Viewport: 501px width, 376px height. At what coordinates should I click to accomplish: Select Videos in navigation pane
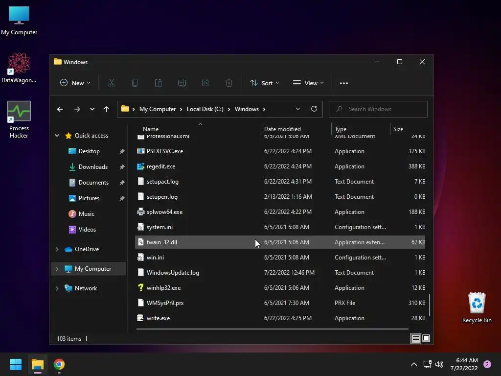pyautogui.click(x=87, y=230)
